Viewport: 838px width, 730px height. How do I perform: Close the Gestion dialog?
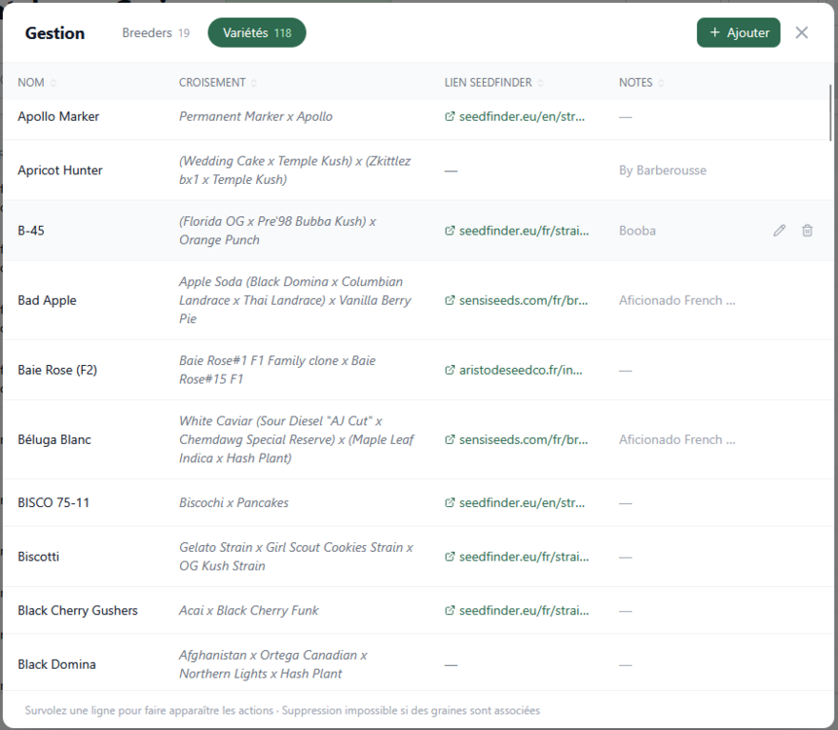(801, 32)
